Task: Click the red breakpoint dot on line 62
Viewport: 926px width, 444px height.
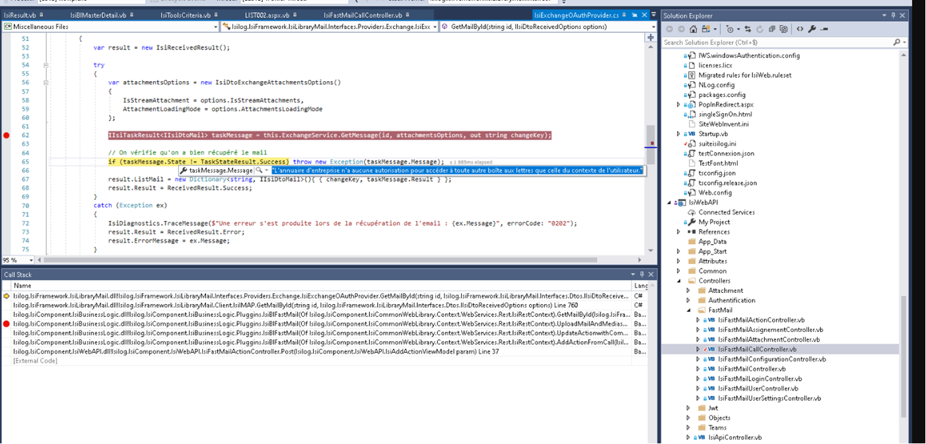Action: click(x=6, y=135)
